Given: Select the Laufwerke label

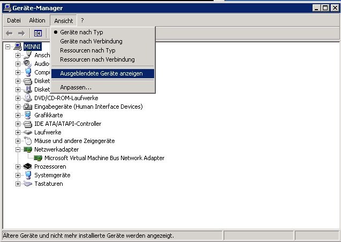Looking at the screenshot, I should point(48,132).
